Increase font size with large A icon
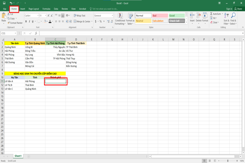 [x=49, y=16]
